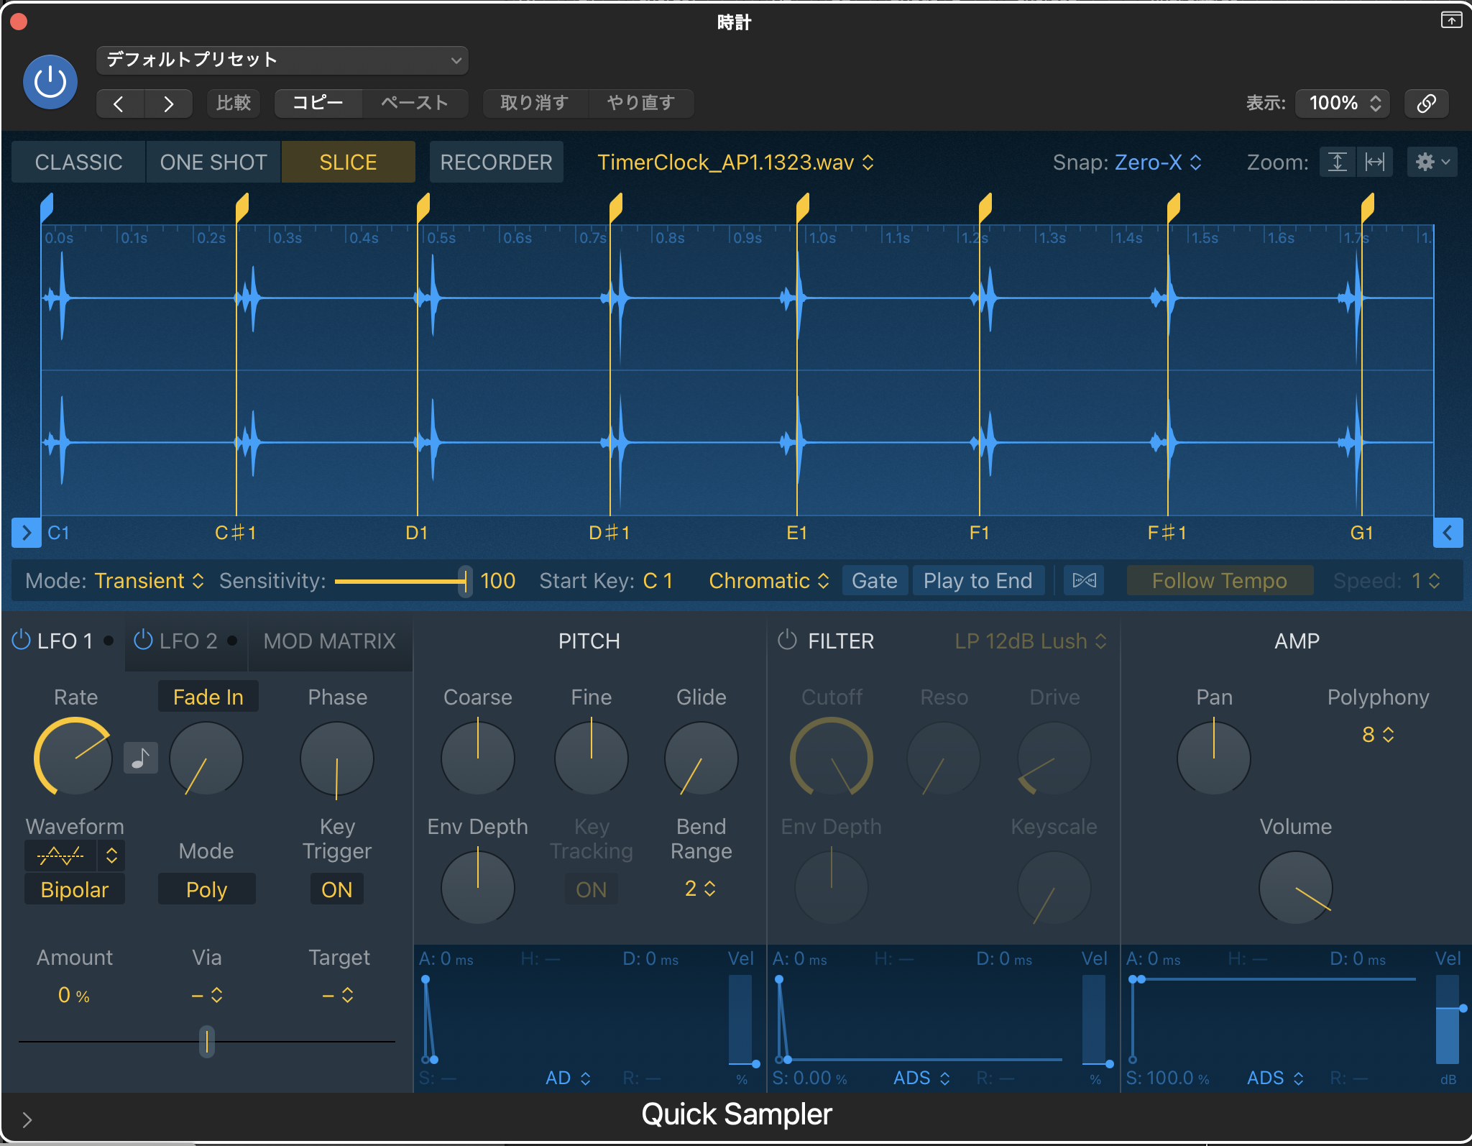Click the 比較 compare button
The width and height of the screenshot is (1472, 1146).
click(234, 104)
